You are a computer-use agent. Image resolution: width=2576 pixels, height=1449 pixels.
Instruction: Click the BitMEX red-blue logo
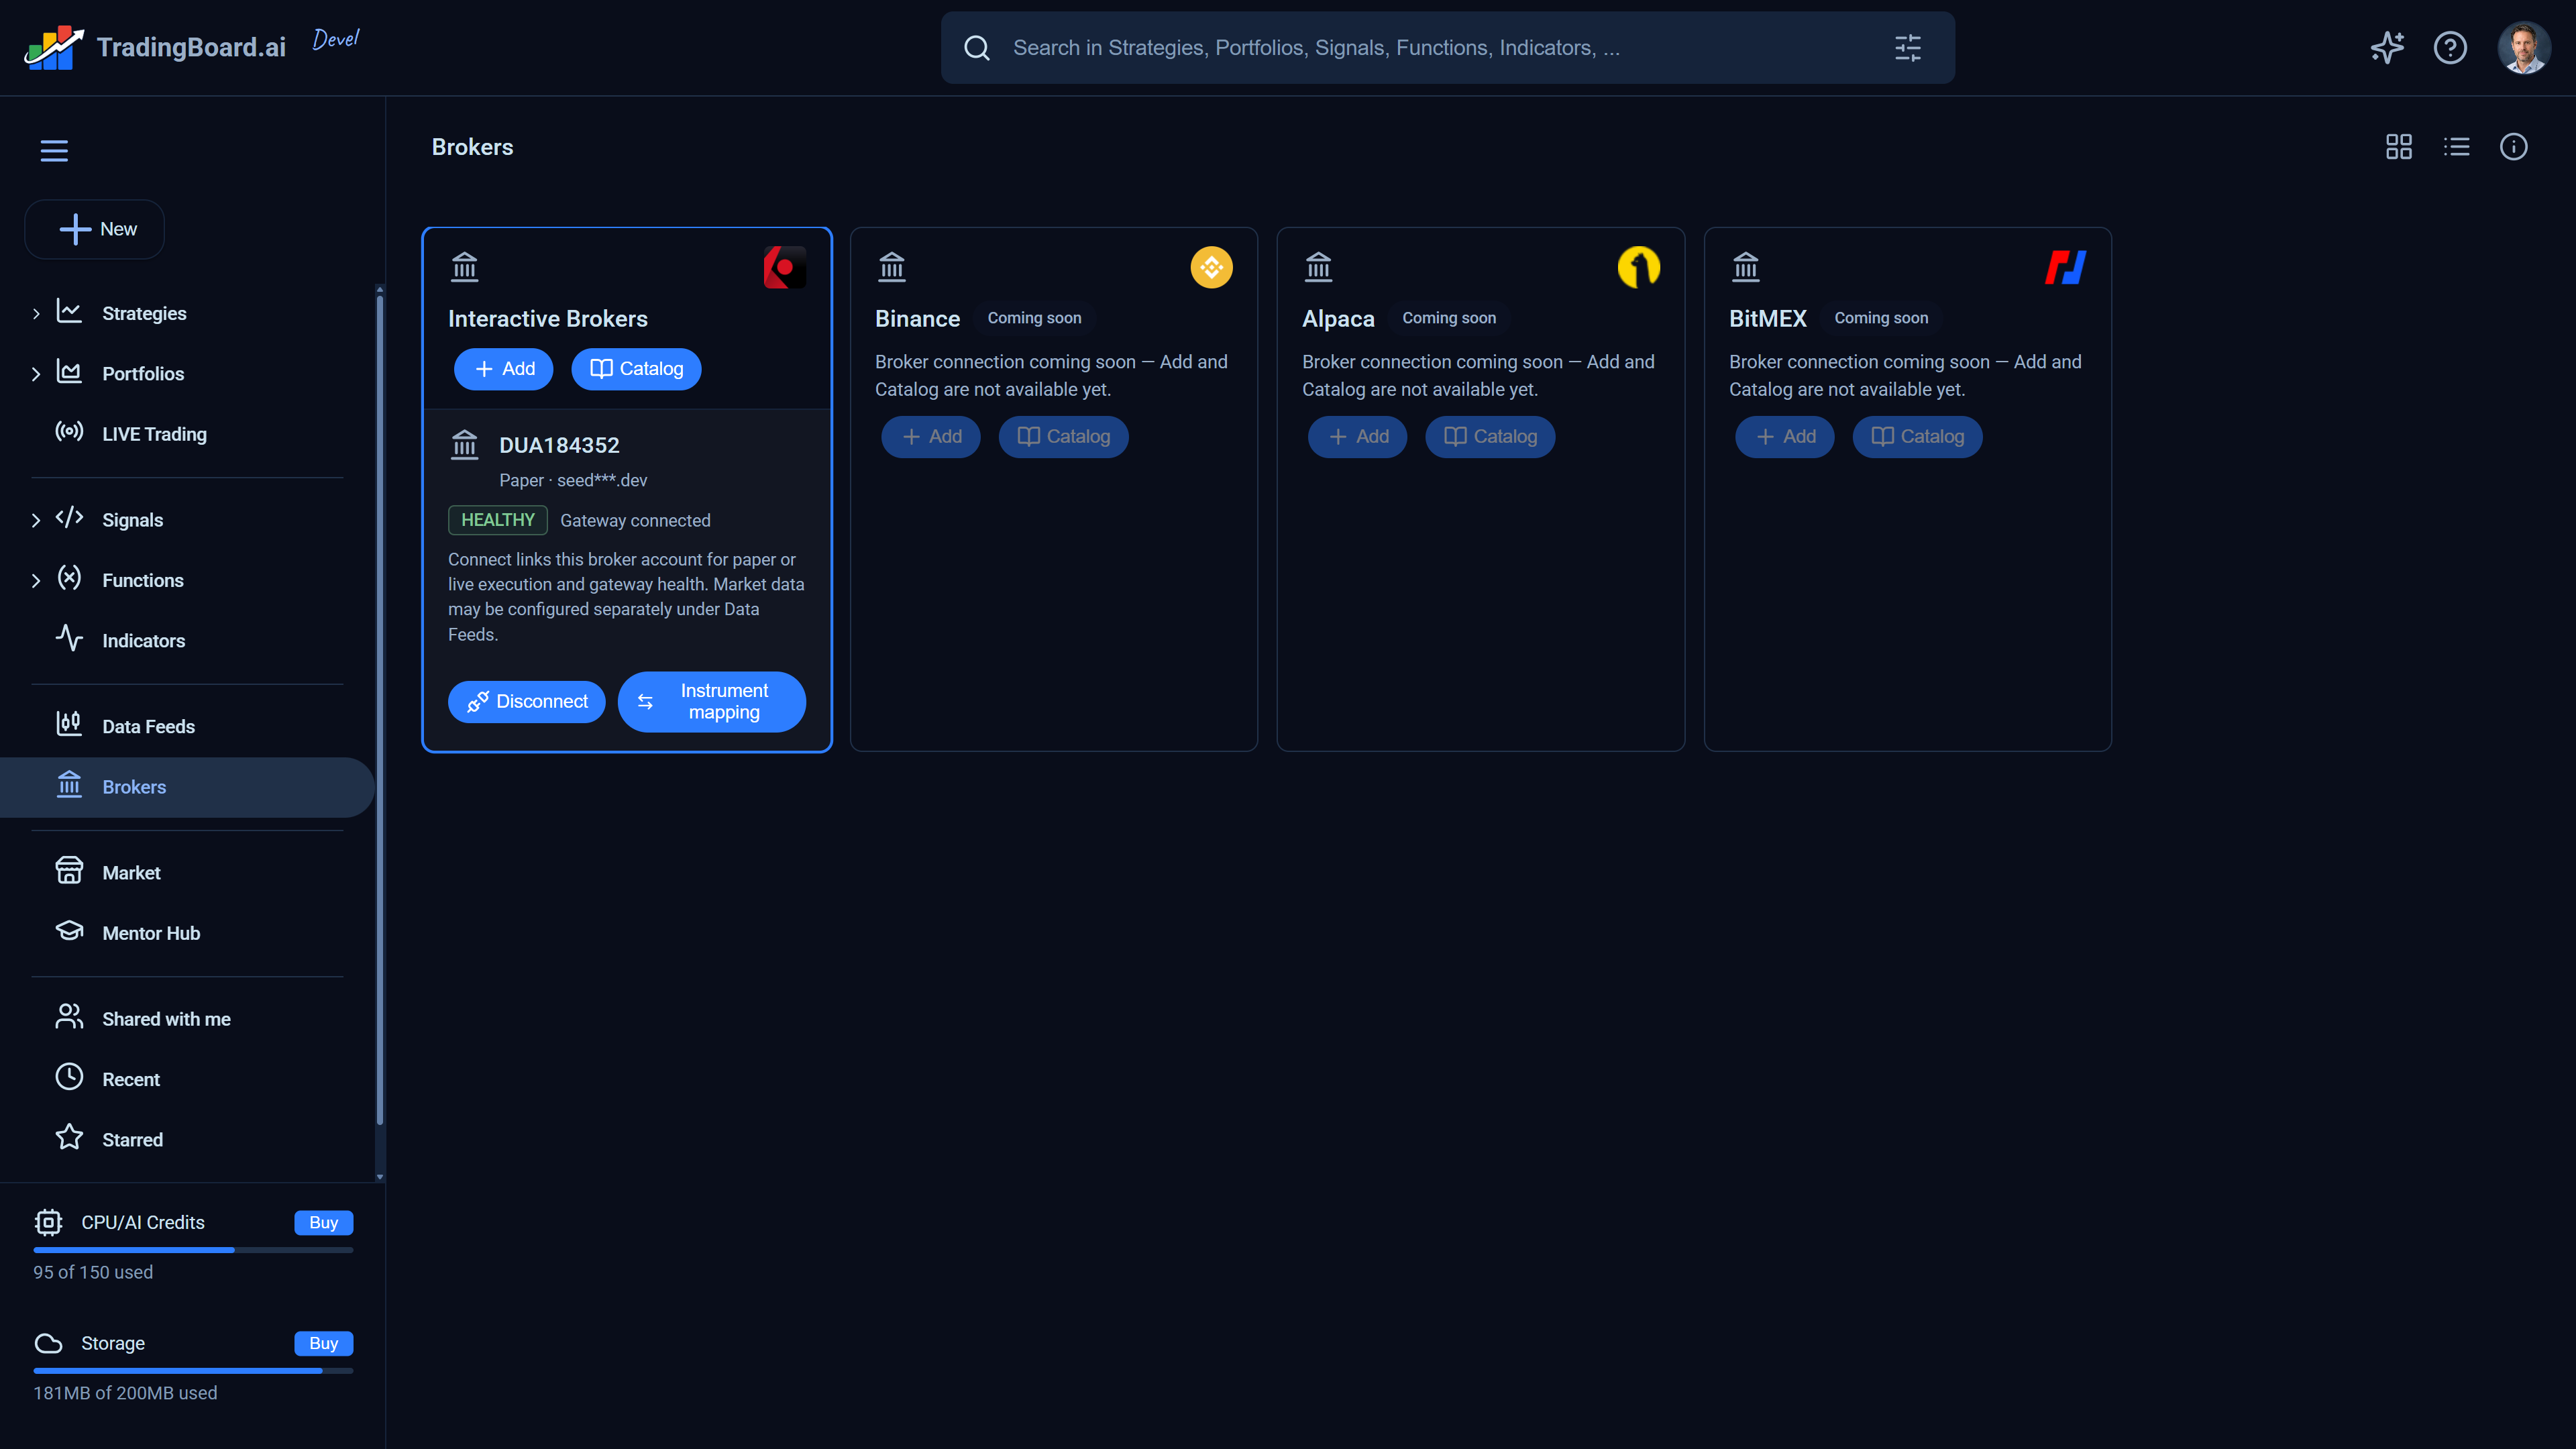tap(2065, 267)
